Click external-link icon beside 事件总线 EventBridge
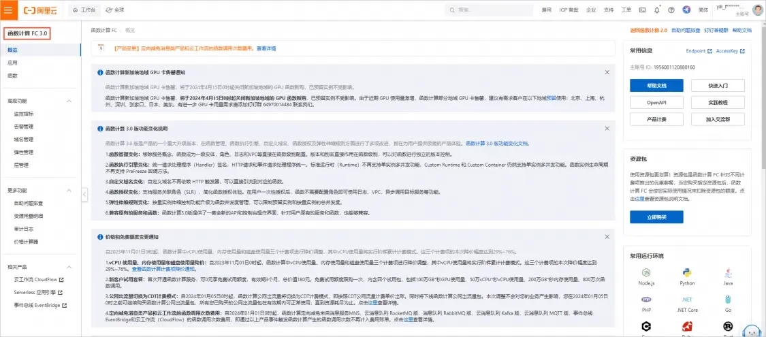Viewport: 766px width, 337px height. (x=64, y=305)
